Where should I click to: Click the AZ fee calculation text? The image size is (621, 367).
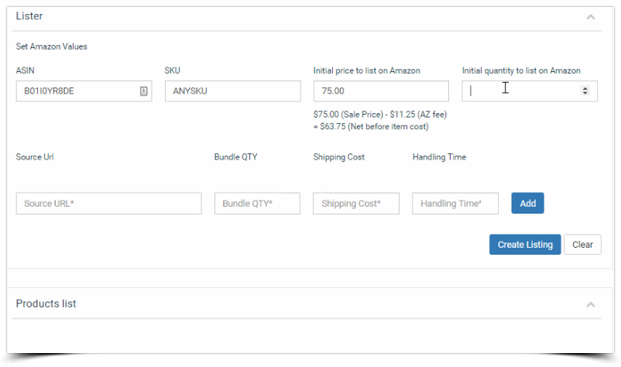coord(380,120)
